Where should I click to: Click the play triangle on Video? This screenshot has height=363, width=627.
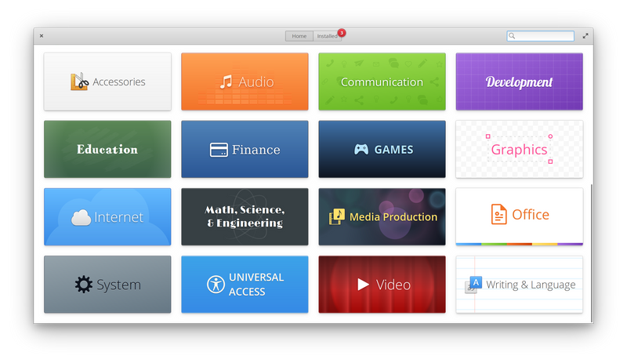[363, 285]
